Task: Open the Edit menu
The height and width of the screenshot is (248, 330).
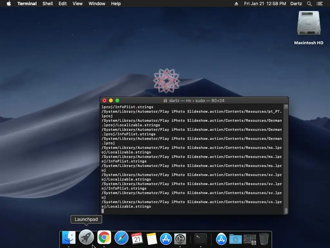Action: click(x=63, y=4)
